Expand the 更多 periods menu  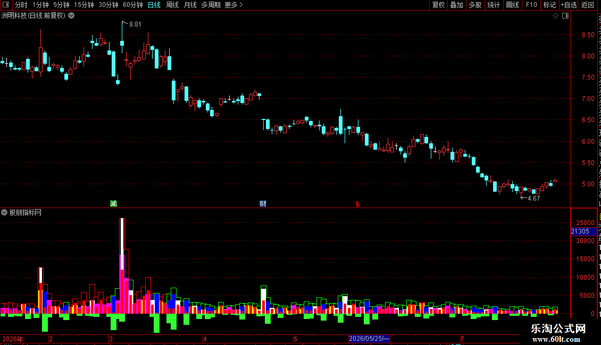(233, 5)
